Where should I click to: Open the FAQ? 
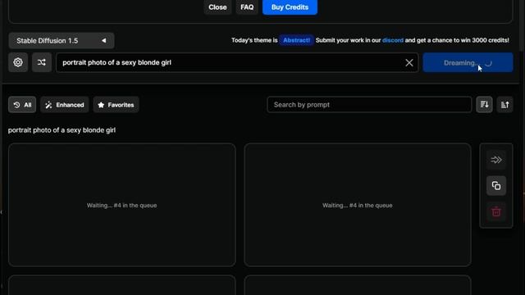tap(247, 7)
